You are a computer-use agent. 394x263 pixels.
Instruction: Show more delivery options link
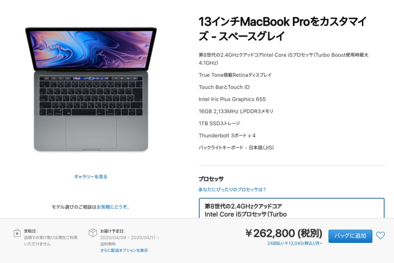coord(124,250)
